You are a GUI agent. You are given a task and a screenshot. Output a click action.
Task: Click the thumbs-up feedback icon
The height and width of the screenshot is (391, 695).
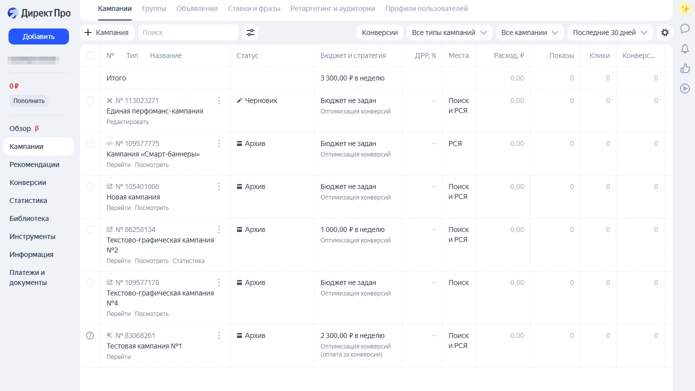coord(684,68)
